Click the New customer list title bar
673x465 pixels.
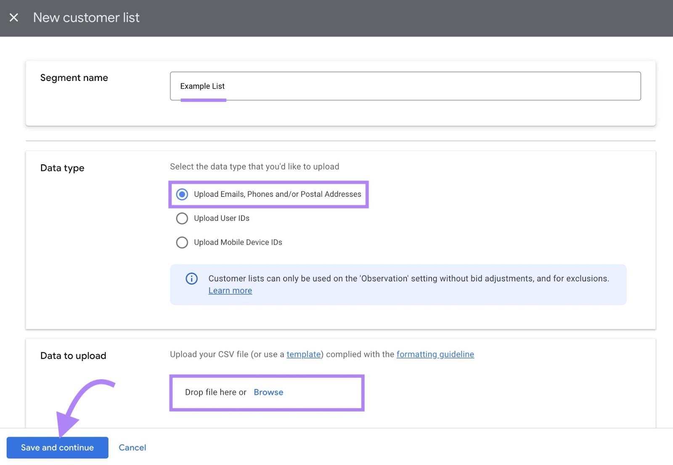point(86,17)
